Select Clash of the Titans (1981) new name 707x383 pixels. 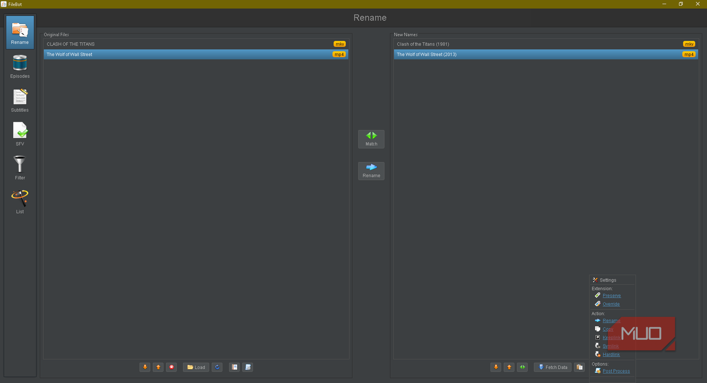546,44
